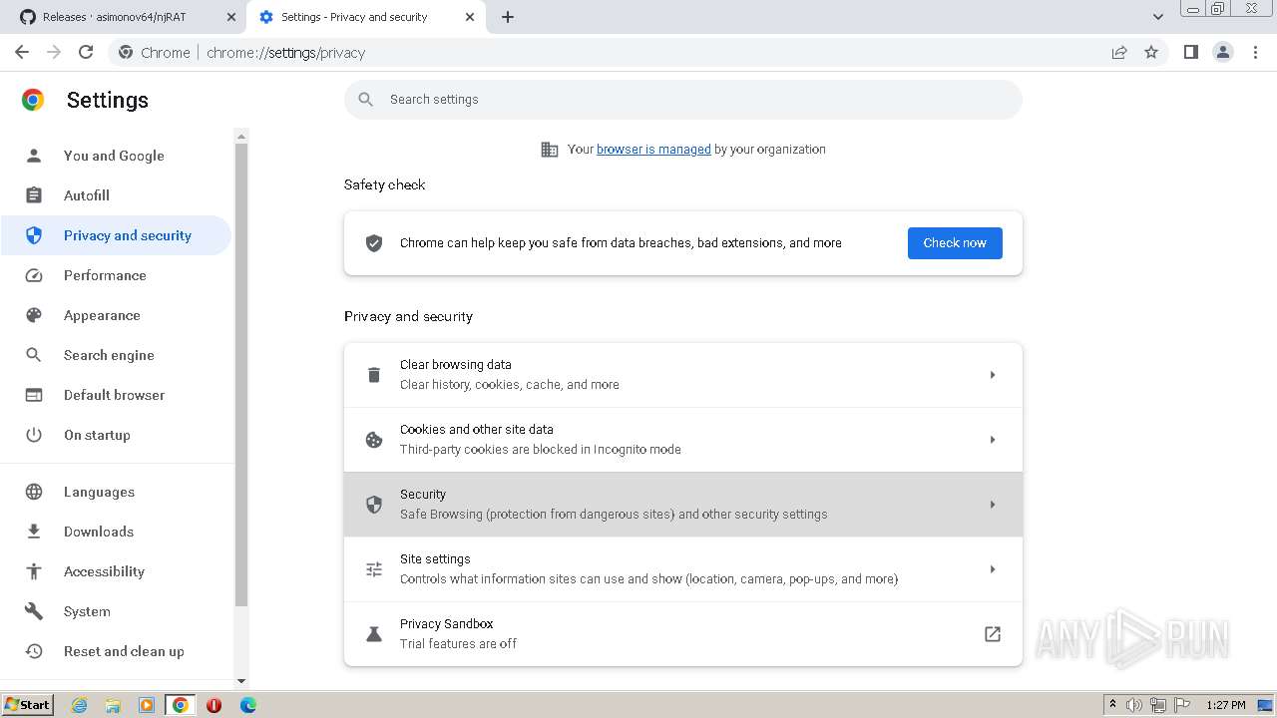Image resolution: width=1277 pixels, height=718 pixels.
Task: Open Internet Explorer from taskbar
Action: [79, 705]
